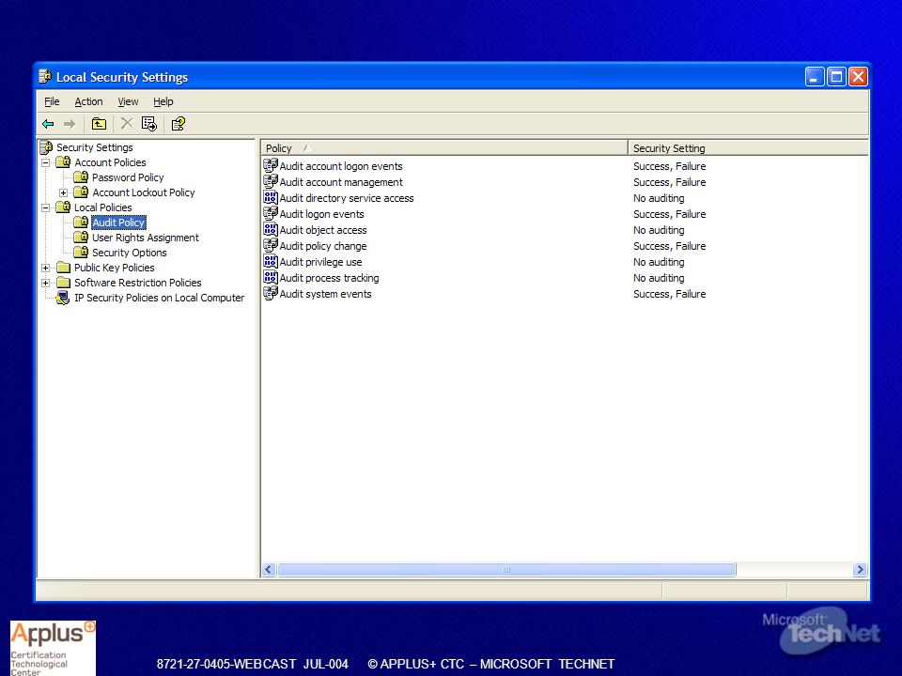902x676 pixels.
Task: Click icon beside Audit directory service access
Action: (x=271, y=198)
